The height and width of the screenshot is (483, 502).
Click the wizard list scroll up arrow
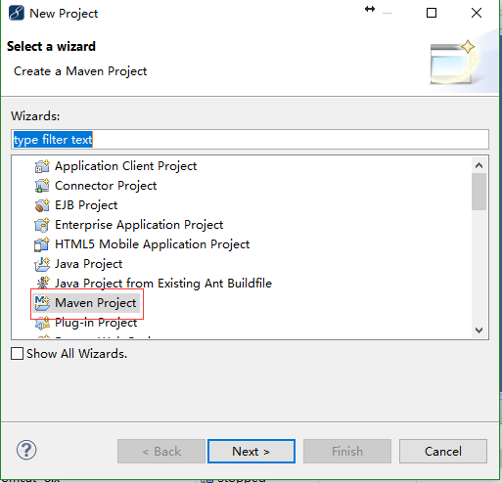point(479,165)
